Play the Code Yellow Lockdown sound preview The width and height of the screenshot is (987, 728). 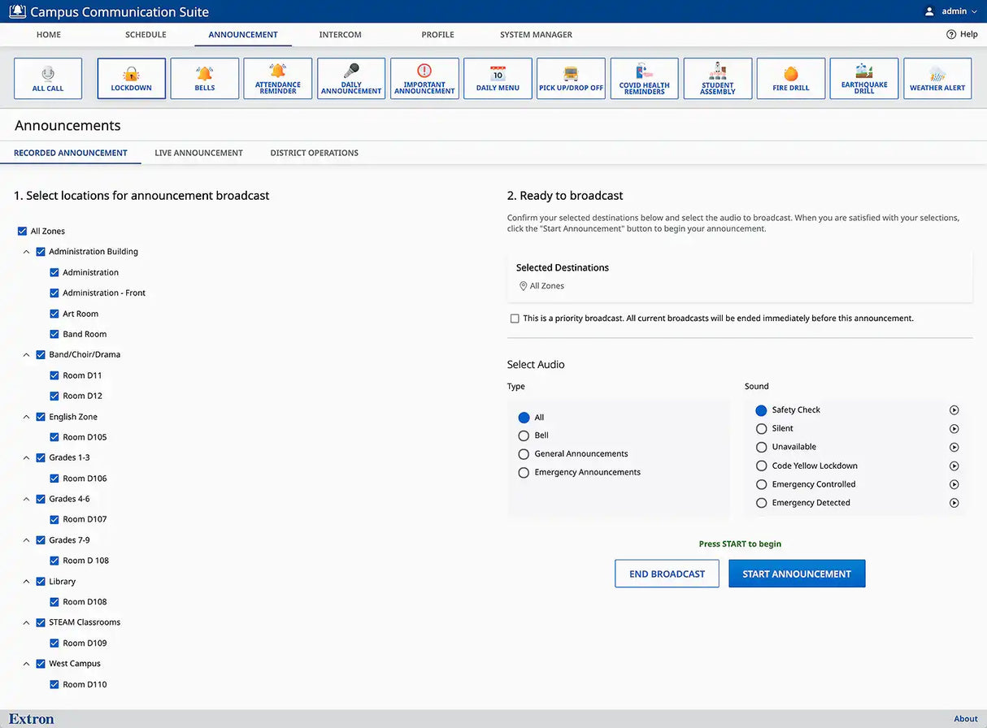click(x=954, y=466)
